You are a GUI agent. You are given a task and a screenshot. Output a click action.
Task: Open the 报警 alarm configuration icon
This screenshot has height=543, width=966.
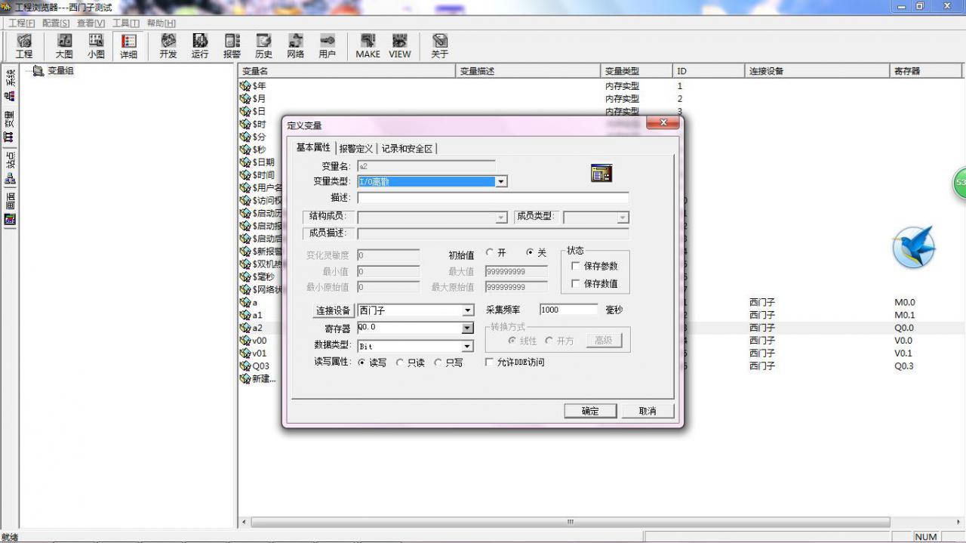[232, 45]
